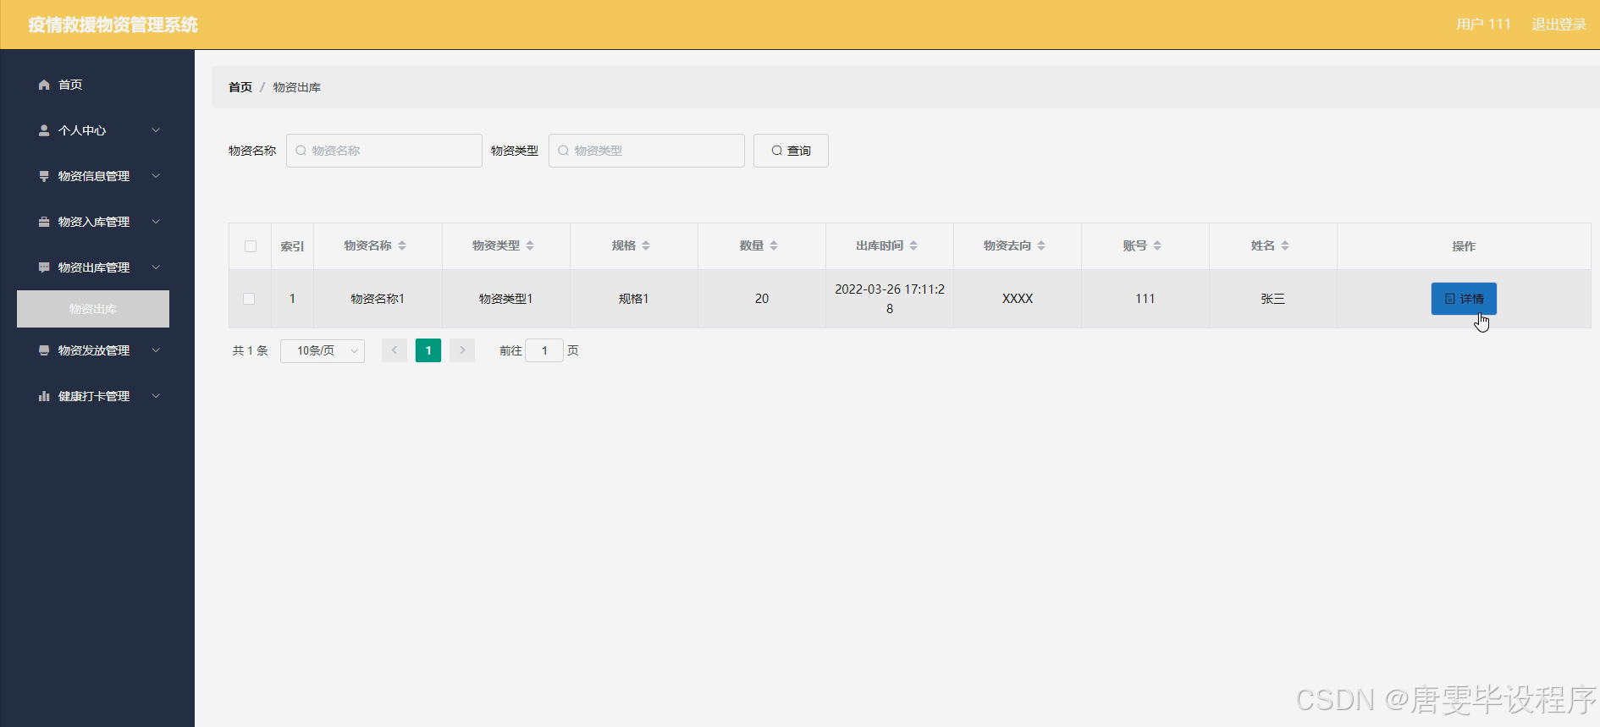This screenshot has width=1600, height=727.
Task: Expand 物资发放管理 menu chevron
Action: [x=156, y=350]
